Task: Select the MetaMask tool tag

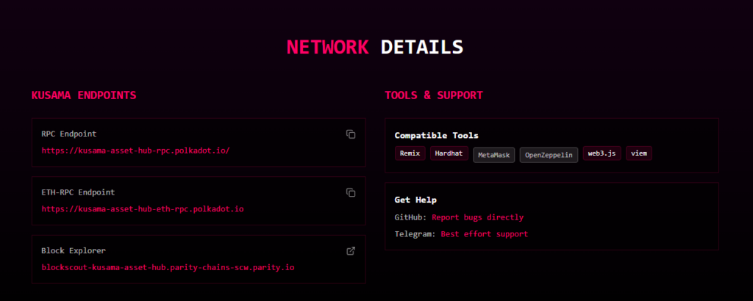Action: [493, 155]
